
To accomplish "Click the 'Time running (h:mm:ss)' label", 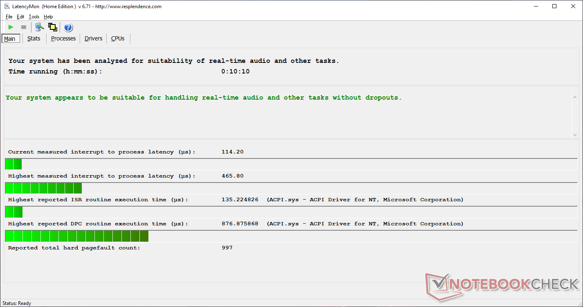I will point(55,71).
